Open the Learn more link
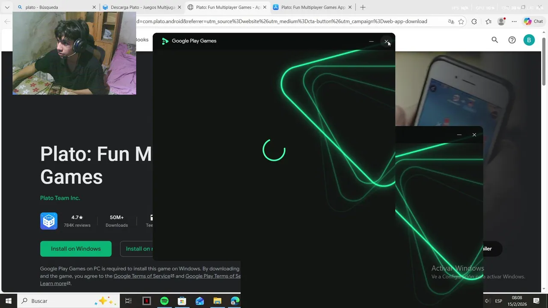Screen dimensions: 548x308 (55, 284)
